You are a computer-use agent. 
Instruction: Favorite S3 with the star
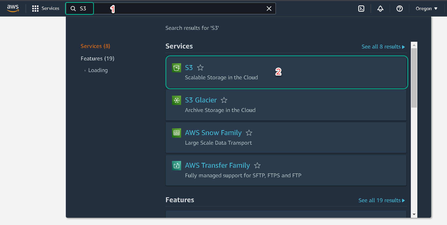coord(200,68)
